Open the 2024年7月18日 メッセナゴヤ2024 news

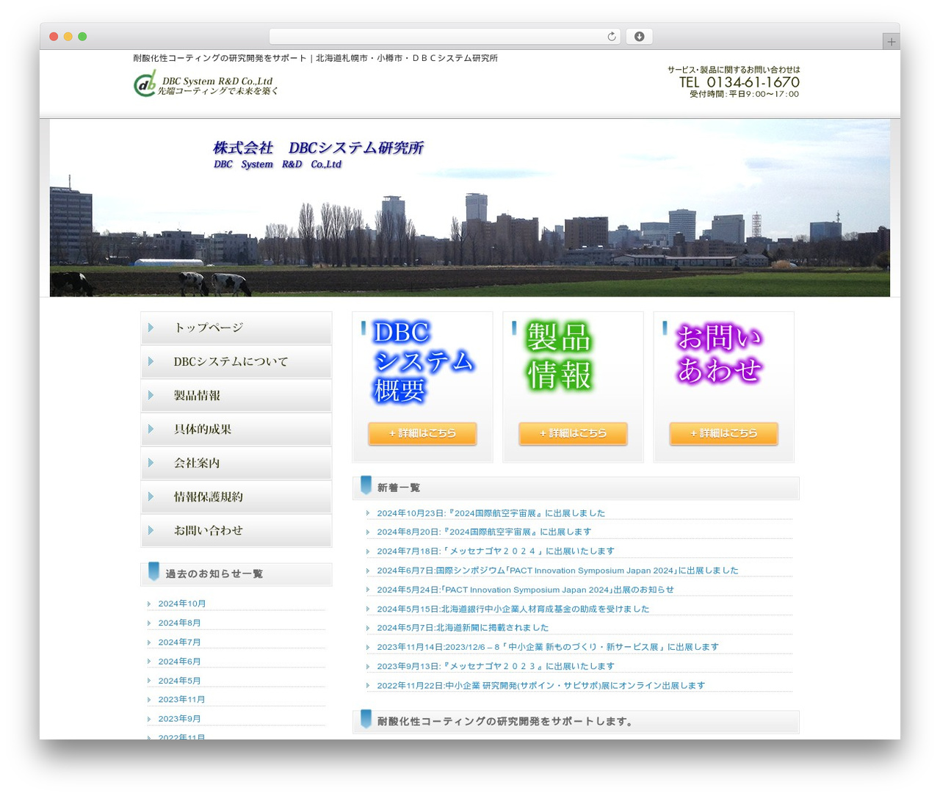point(496,551)
